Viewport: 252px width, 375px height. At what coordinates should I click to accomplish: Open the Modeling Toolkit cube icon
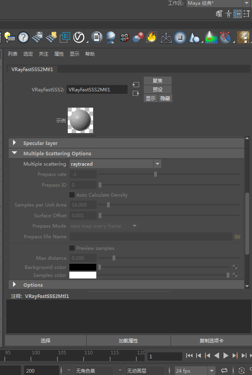219,14
